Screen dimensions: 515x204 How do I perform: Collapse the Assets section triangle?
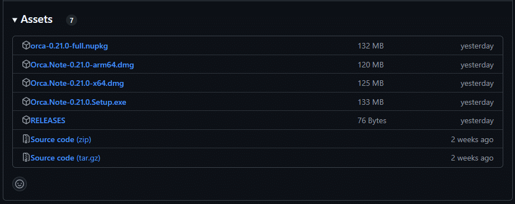(x=15, y=20)
